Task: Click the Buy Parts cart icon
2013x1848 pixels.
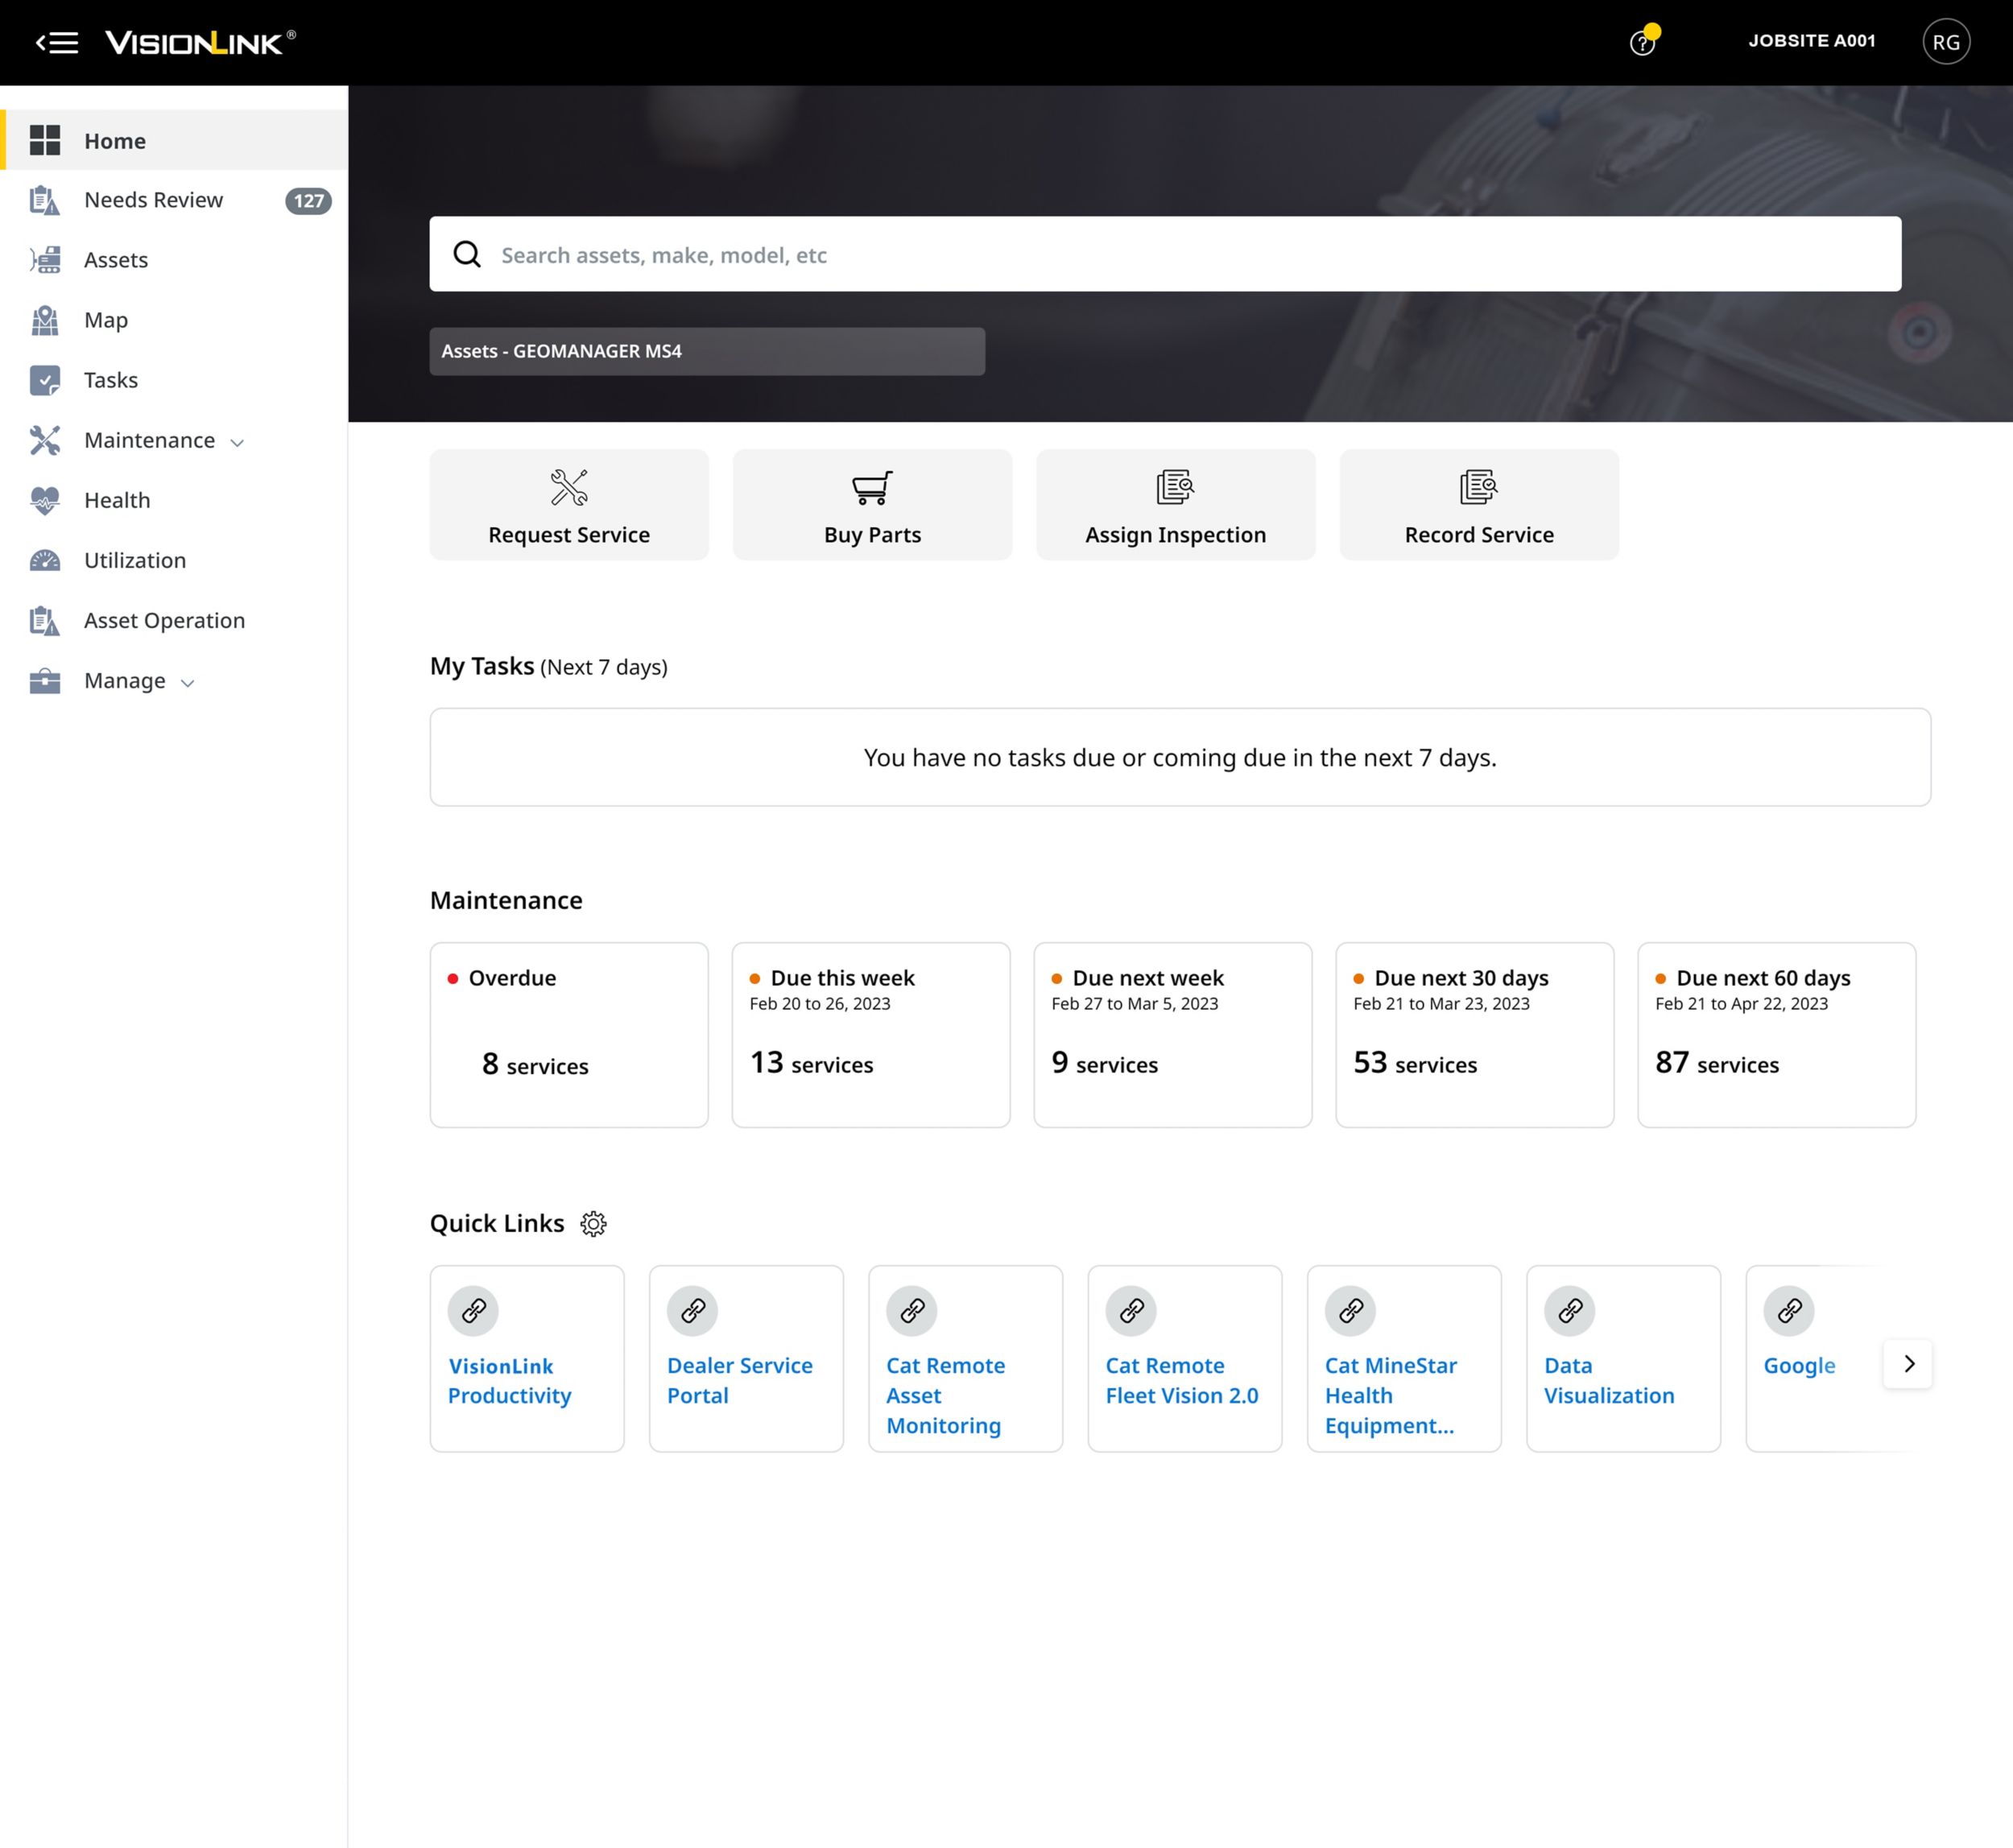Action: click(872, 488)
